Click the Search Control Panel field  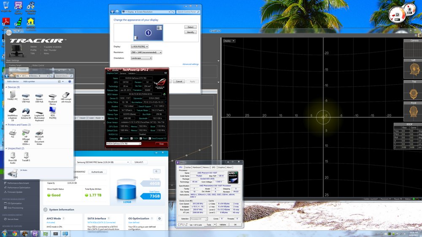click(x=188, y=12)
